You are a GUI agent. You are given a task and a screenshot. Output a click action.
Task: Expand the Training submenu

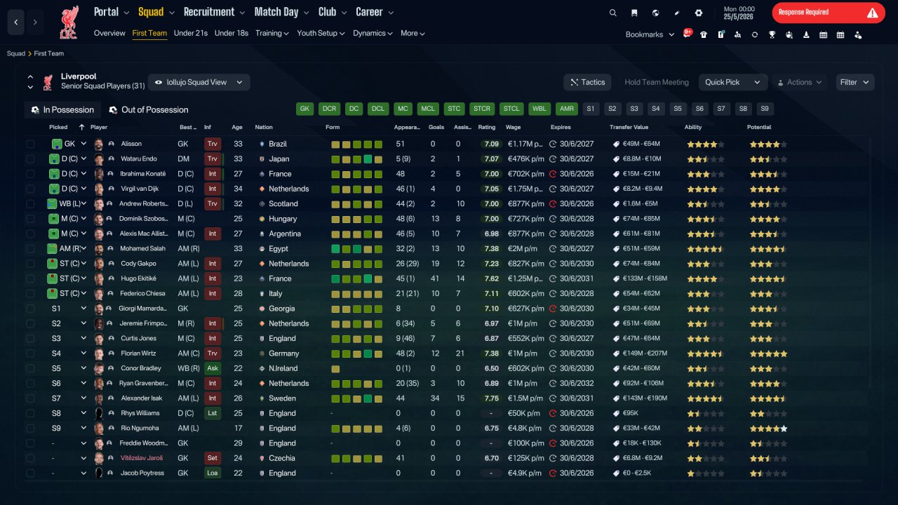(x=273, y=33)
